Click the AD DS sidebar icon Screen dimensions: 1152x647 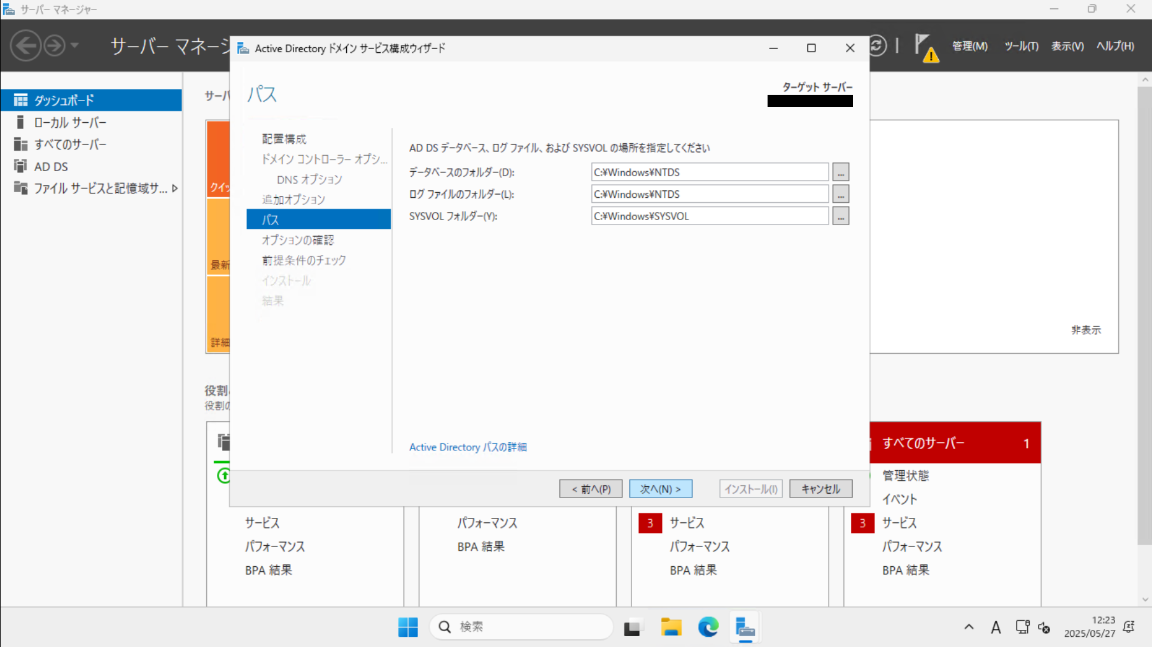20,167
